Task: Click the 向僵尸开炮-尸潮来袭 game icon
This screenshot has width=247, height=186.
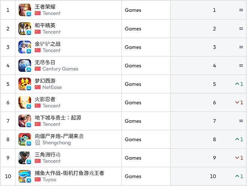Action: point(24,139)
